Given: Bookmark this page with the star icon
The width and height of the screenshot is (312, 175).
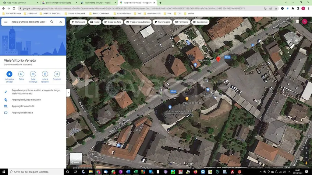Looking at the screenshot, I should pos(276,9).
